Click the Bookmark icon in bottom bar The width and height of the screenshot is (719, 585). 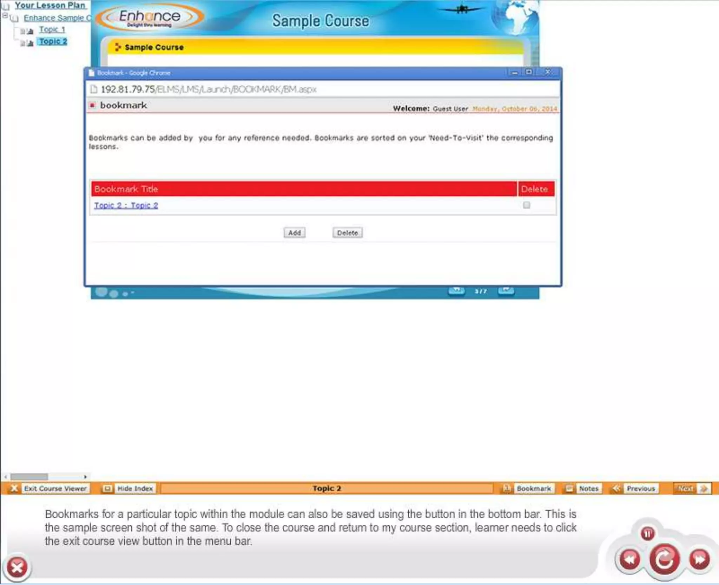pyautogui.click(x=507, y=488)
